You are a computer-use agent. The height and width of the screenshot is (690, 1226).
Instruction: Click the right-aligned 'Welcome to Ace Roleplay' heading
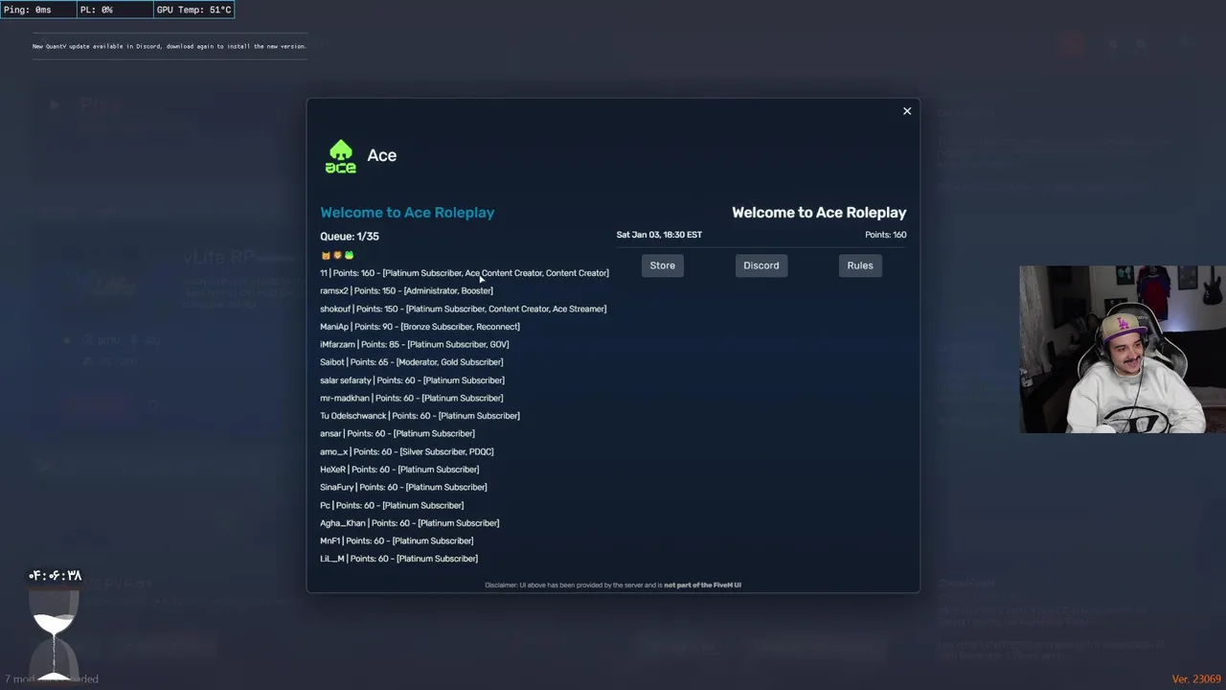click(819, 213)
